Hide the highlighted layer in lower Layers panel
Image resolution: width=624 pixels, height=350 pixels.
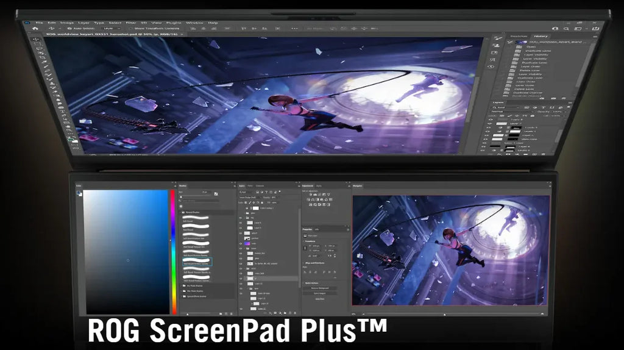tap(241, 278)
